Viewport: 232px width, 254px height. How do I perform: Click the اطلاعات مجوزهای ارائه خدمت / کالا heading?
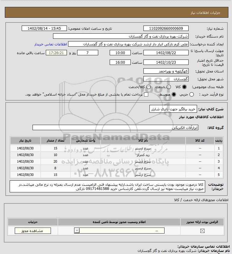click(x=201, y=200)
